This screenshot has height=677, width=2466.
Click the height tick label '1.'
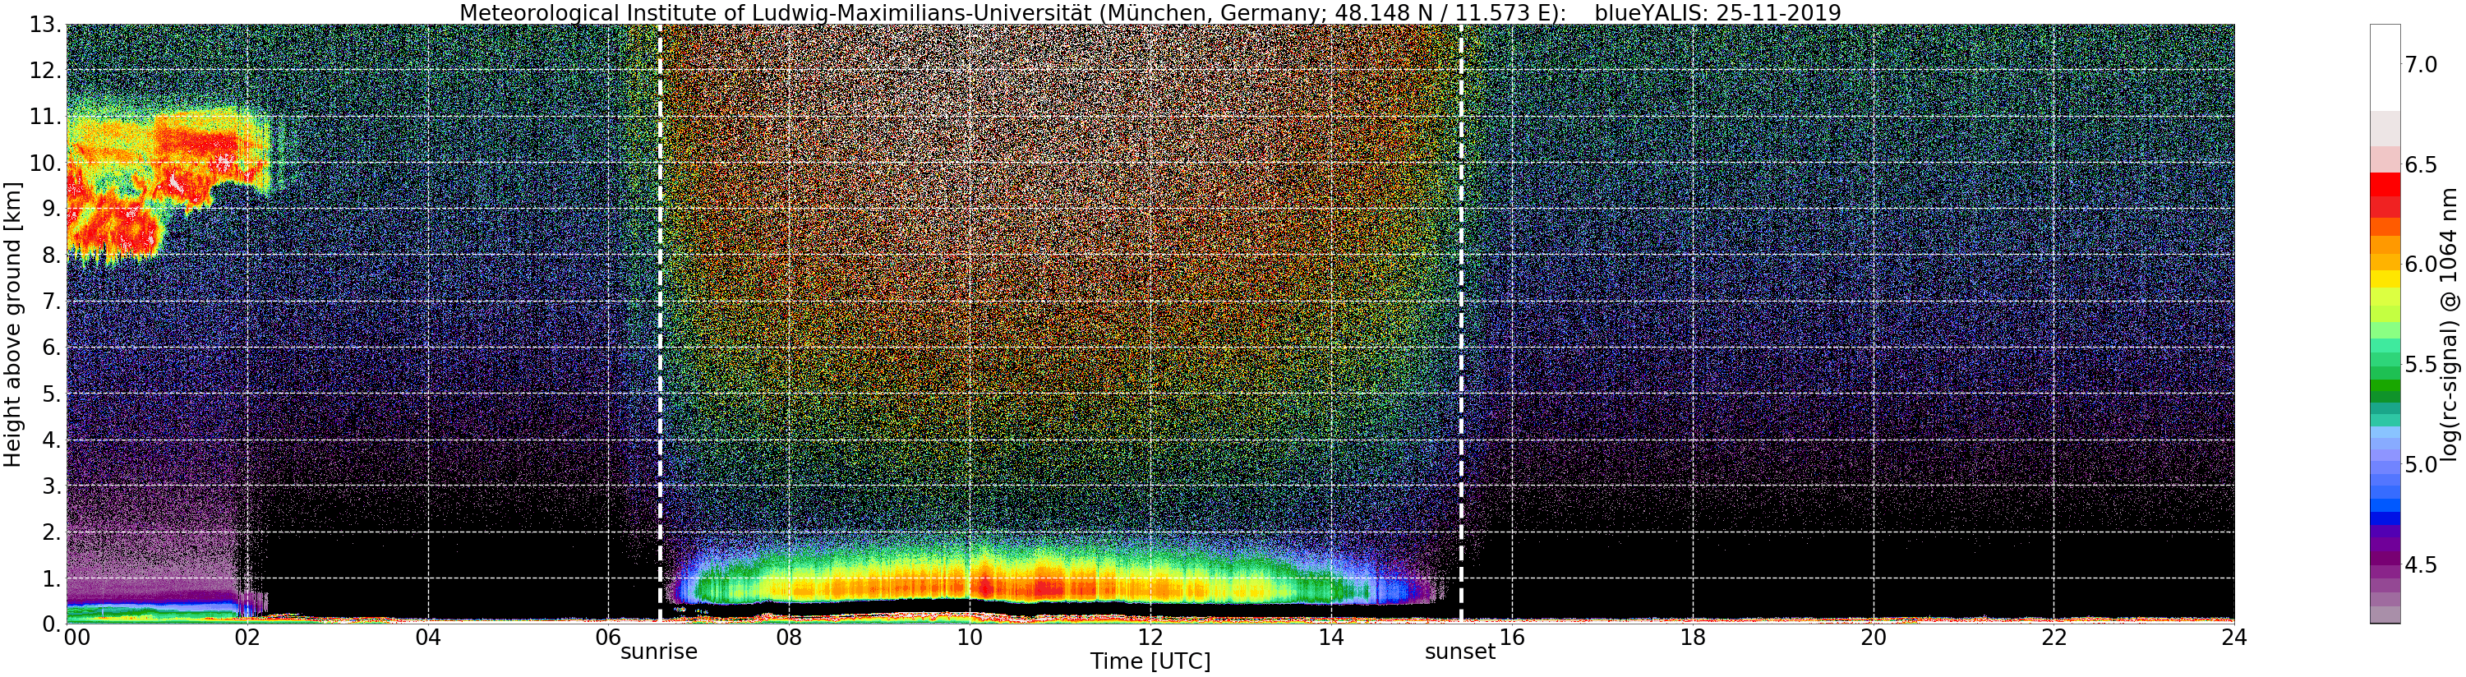[x=51, y=578]
